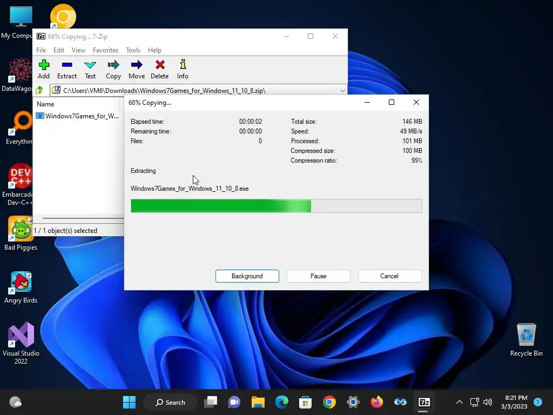Open the Help menu
Viewport: 553px width, 415px height.
pos(154,50)
